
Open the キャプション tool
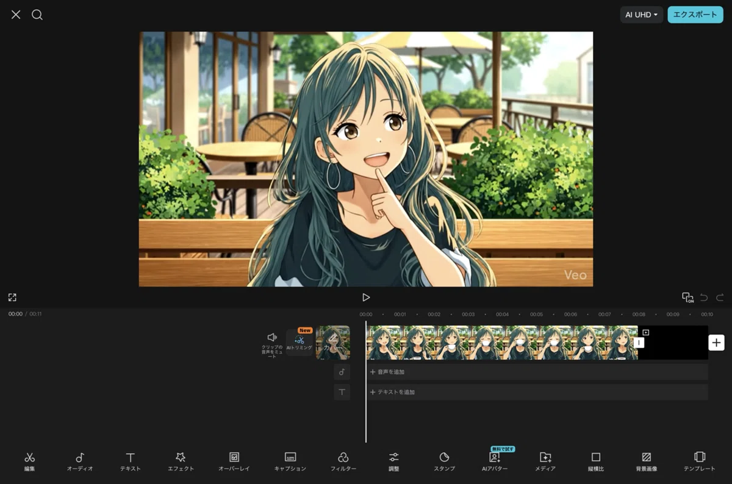tap(290, 462)
